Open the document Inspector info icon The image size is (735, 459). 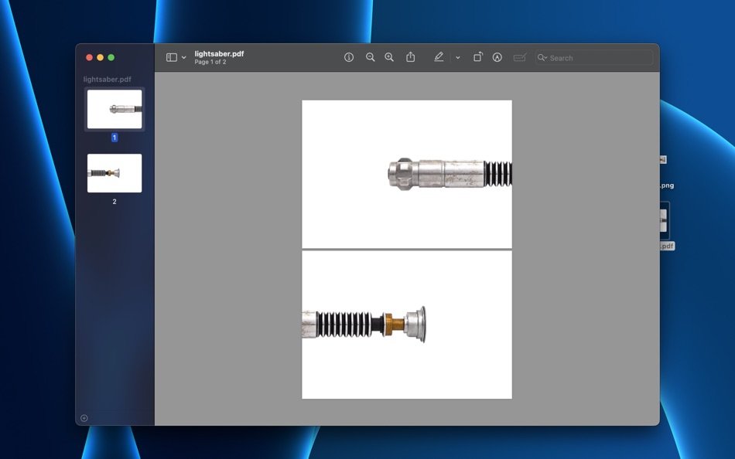[x=349, y=57]
